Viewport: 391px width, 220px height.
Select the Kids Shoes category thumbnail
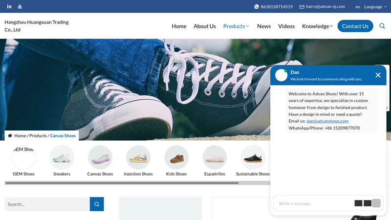(176, 157)
